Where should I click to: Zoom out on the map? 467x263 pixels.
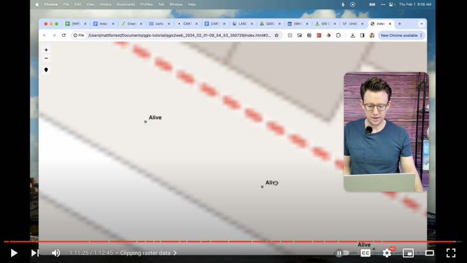(46, 58)
